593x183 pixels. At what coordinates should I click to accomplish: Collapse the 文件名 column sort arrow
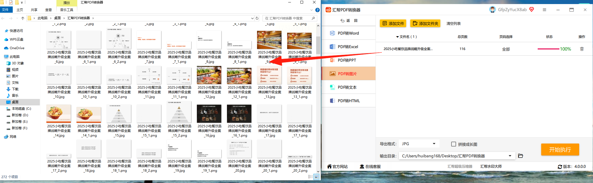pos(398,37)
